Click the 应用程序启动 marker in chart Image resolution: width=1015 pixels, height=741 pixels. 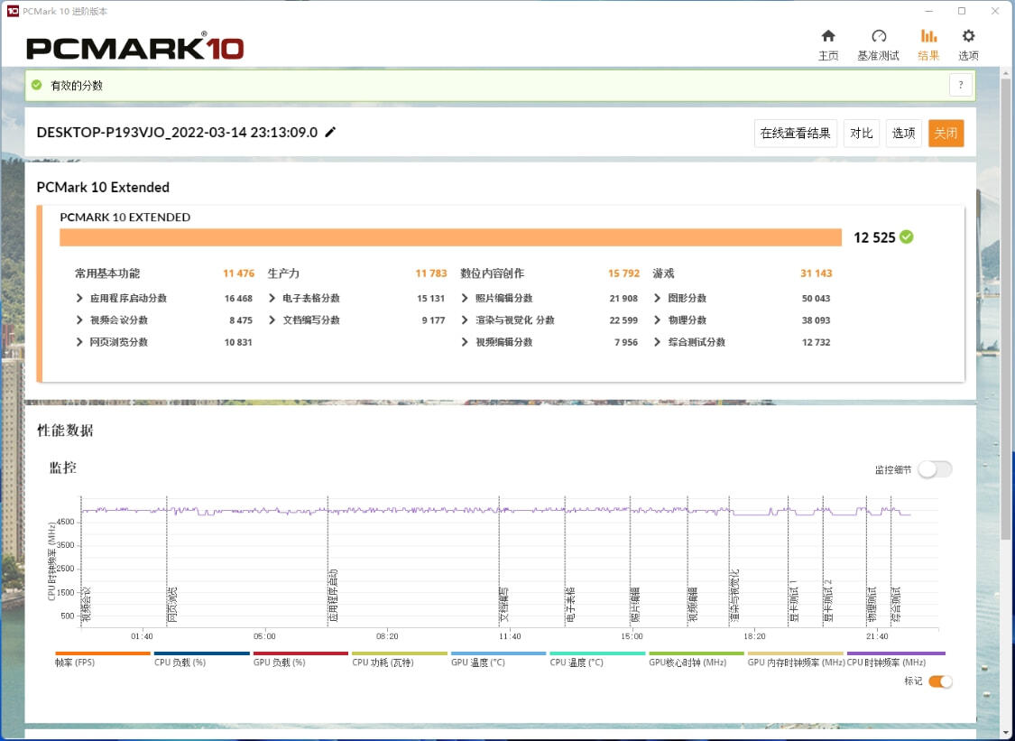point(333,596)
